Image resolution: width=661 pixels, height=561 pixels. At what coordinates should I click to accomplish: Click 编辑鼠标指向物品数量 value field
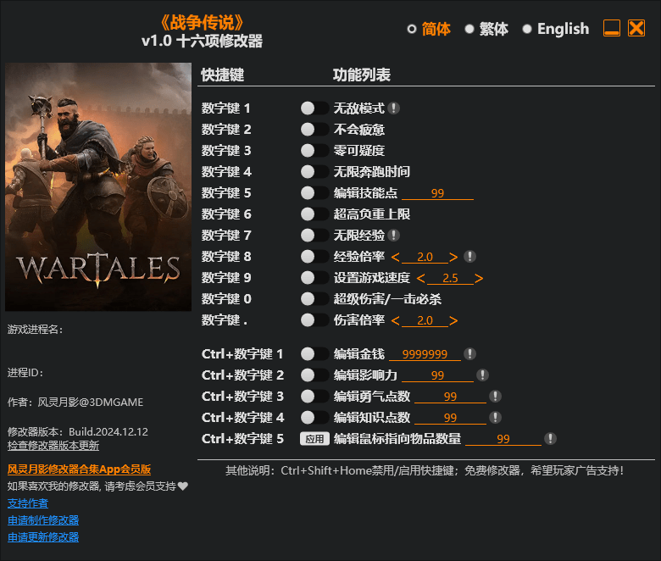pyautogui.click(x=503, y=439)
